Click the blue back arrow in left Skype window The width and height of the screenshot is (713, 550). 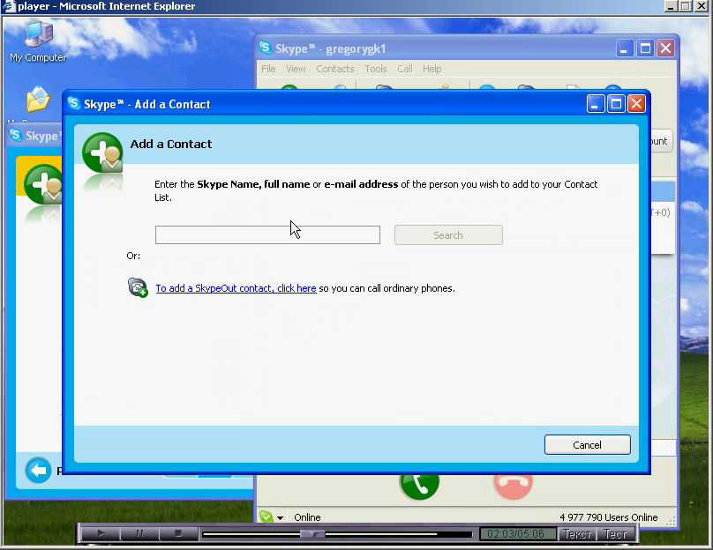[x=38, y=470]
